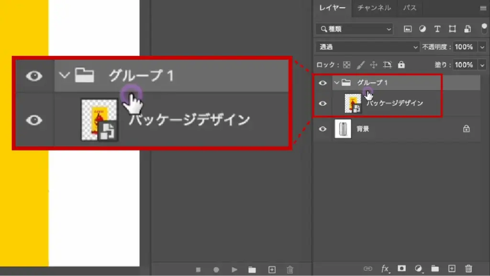Create new adjustment layer from half-circle icon

[419, 268]
